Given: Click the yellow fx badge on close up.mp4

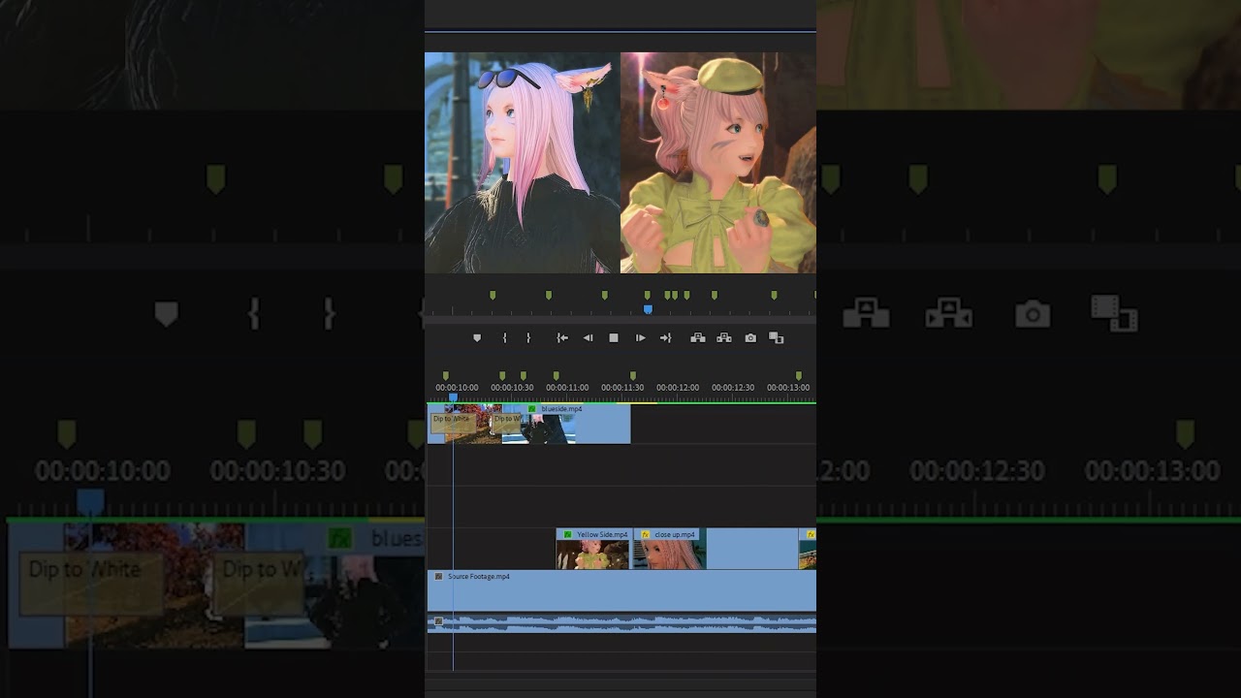Looking at the screenshot, I should click(645, 534).
